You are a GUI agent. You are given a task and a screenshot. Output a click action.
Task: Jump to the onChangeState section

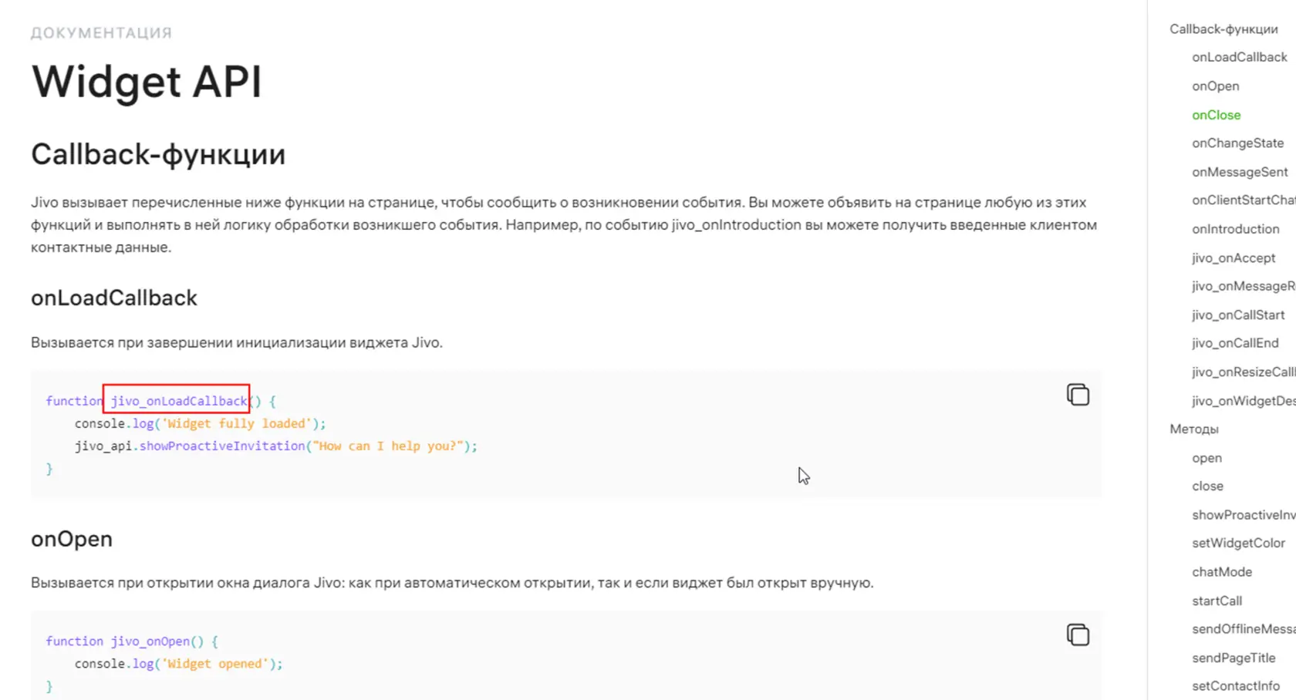coord(1237,143)
